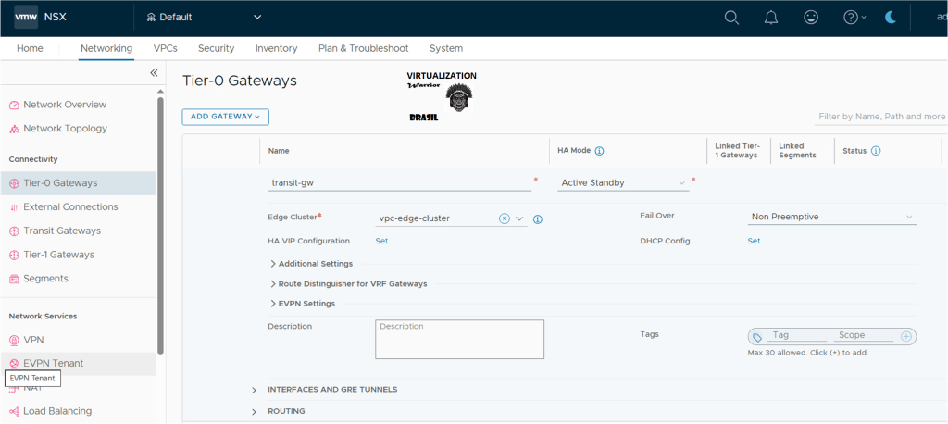Click the smiley feedback icon

[811, 18]
